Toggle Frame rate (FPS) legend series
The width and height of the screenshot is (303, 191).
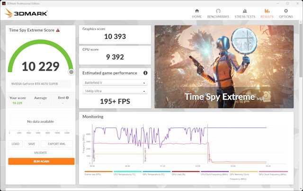98,173
